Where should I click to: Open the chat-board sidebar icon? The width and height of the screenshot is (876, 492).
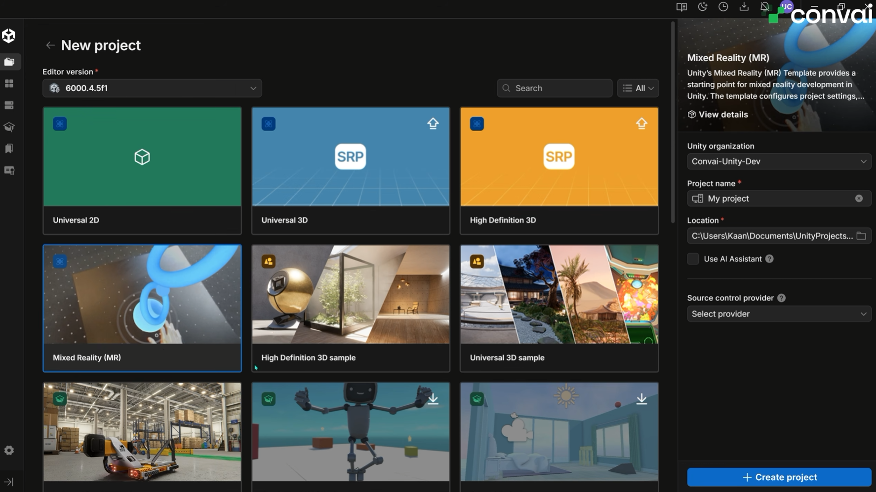9,171
